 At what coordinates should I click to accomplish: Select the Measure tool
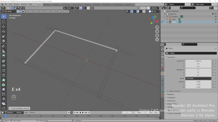coord(4,51)
